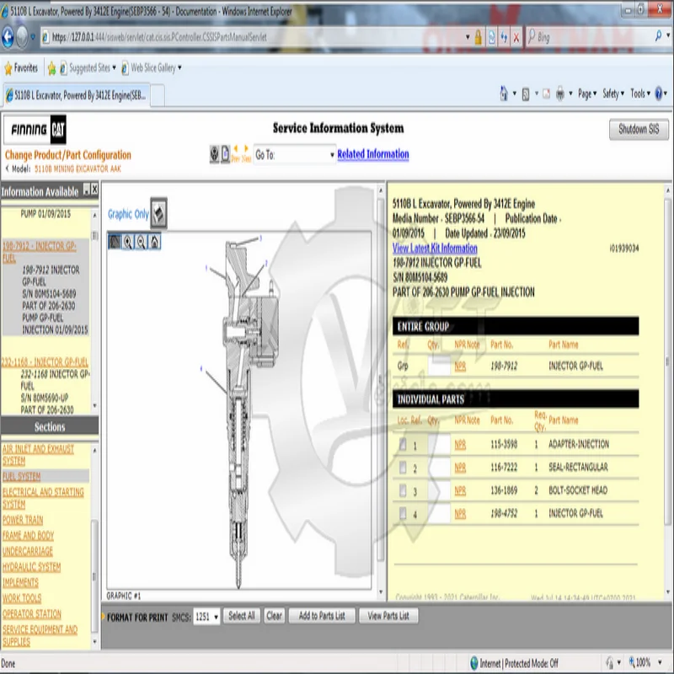Check the box for SEAL-RECTANGULAR row

pos(403,468)
